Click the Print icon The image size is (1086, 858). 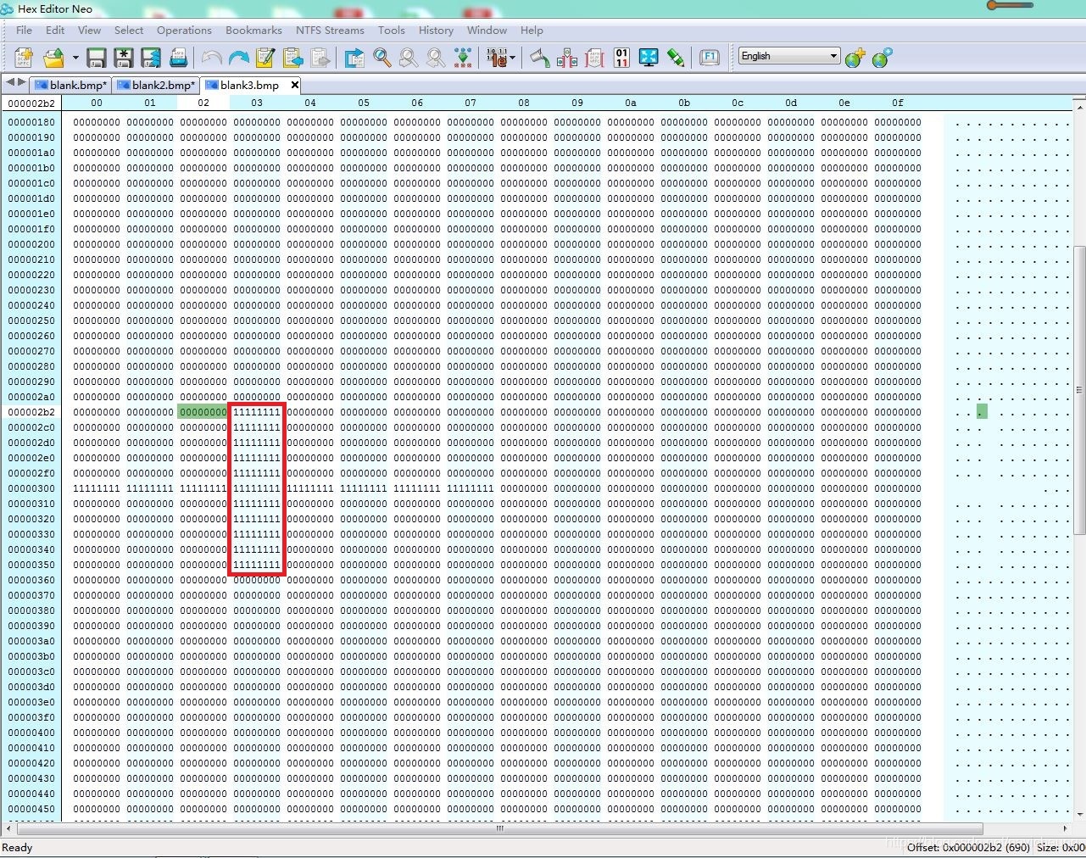pyautogui.click(x=179, y=58)
